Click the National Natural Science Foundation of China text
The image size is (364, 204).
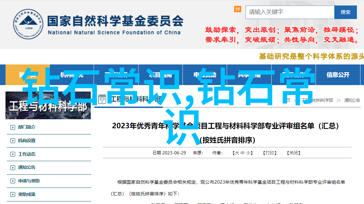(x=114, y=33)
